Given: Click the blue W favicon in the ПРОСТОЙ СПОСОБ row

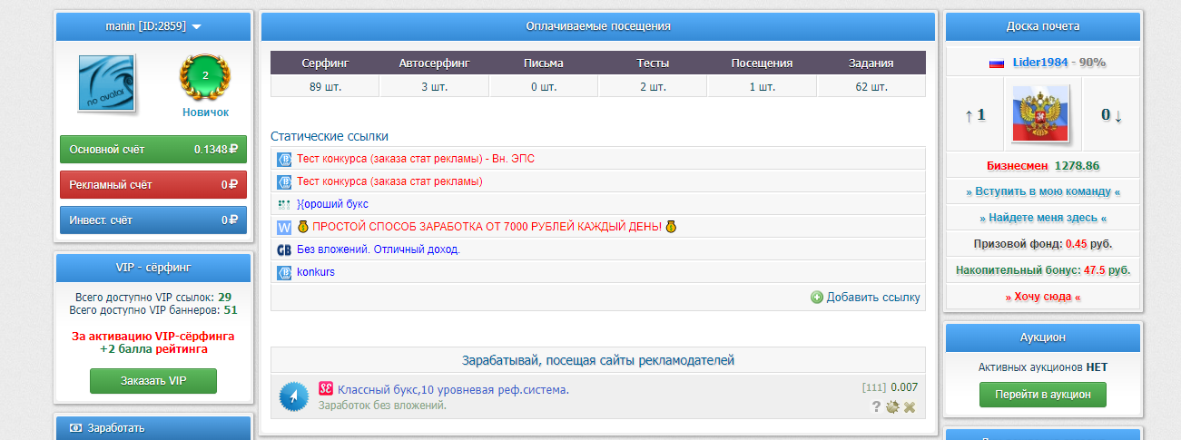Looking at the screenshot, I should [x=283, y=227].
